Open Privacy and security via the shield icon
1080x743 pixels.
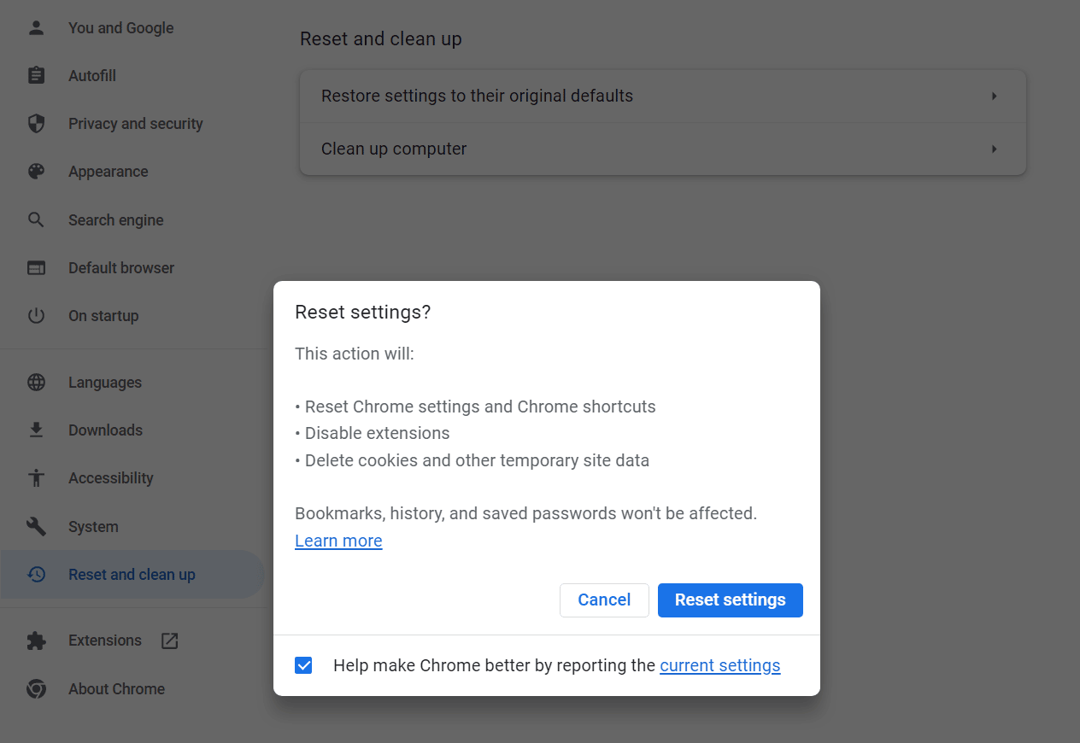[x=36, y=123]
